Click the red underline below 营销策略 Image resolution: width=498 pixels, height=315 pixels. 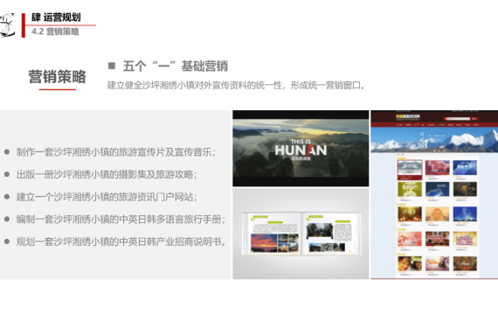57,90
